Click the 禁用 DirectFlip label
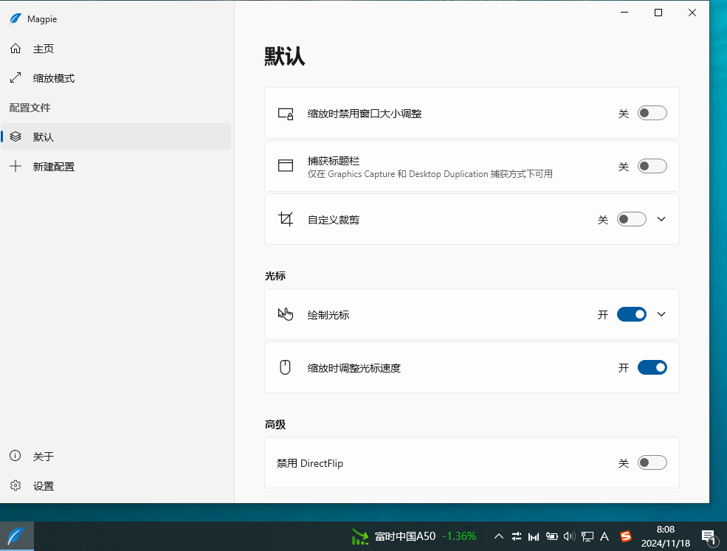Image resolution: width=727 pixels, height=551 pixels. click(x=310, y=463)
